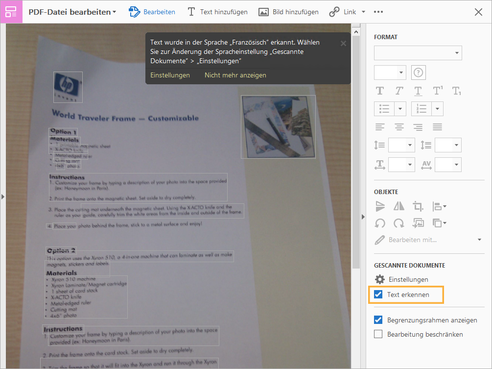Choose Text hinzufügen tool

(218, 12)
